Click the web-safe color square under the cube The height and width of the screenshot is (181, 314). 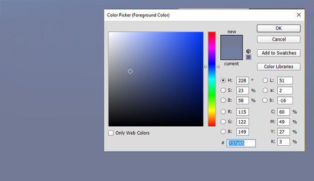pos(248,57)
